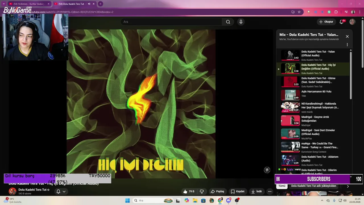Open the volume speaker tray icon

(x=345, y=200)
